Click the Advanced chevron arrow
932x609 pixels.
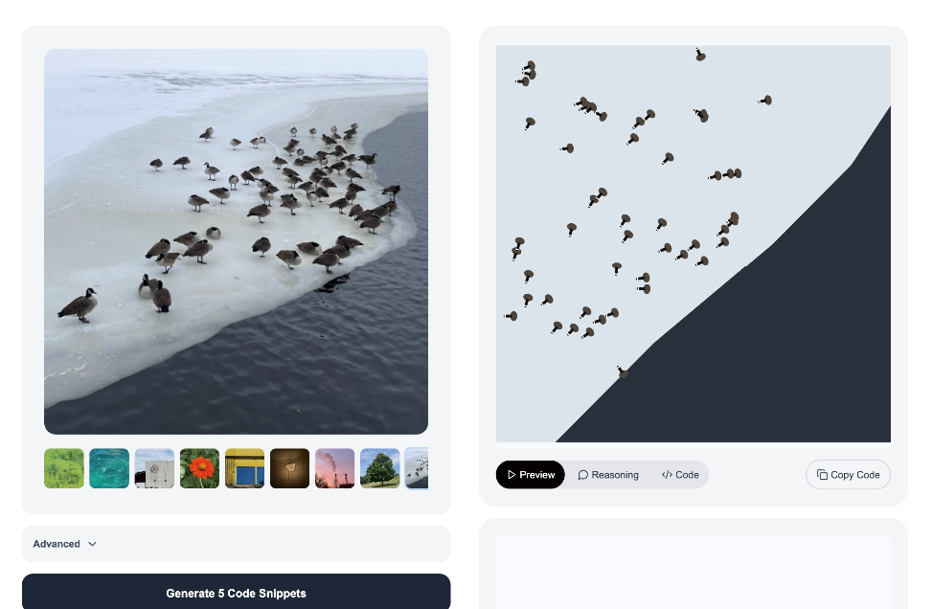(x=92, y=544)
